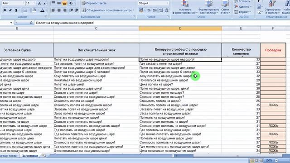Switch to the Заголовки sheet tab
Viewport: 290px width, 163px height.
coord(30,156)
